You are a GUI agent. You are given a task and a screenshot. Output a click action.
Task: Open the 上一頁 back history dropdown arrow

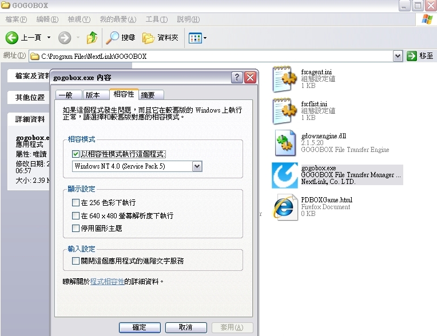coord(49,38)
